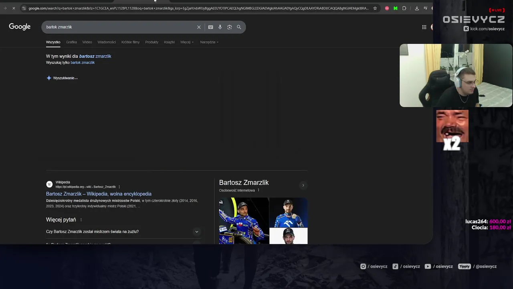The height and width of the screenshot is (289, 513).
Task: Expand the Więcej dropdown
Action: point(187,42)
